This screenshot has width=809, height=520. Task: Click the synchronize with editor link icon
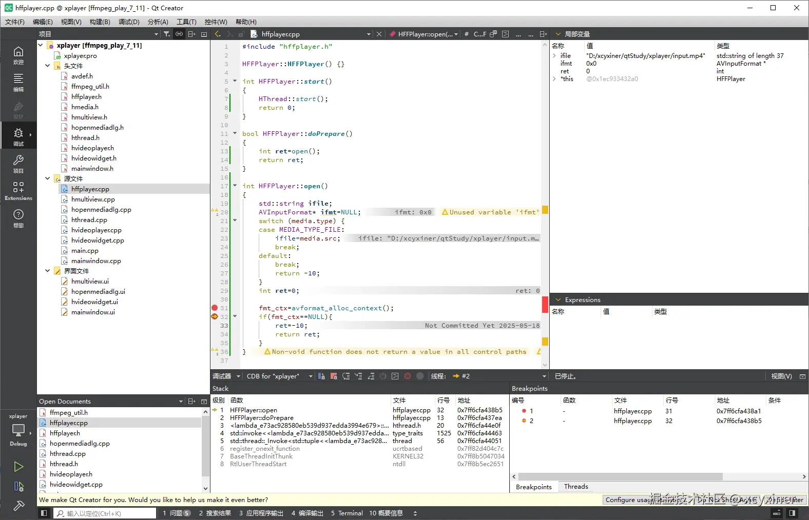pos(179,34)
